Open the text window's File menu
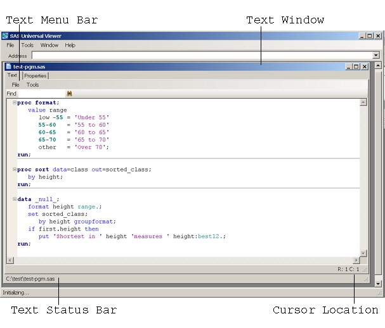The height and width of the screenshot is (328, 385). pos(15,85)
